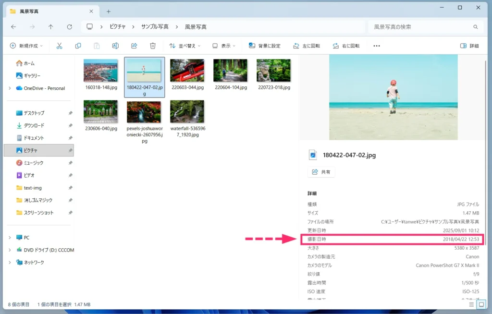
Task: Open the Share icon in the toolbar
Action: pyautogui.click(x=134, y=46)
